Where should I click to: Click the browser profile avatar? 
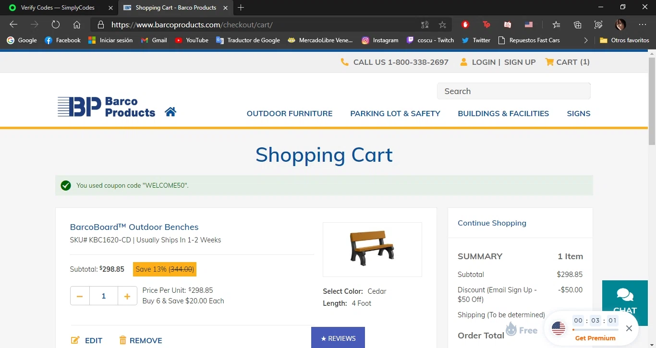(x=620, y=24)
